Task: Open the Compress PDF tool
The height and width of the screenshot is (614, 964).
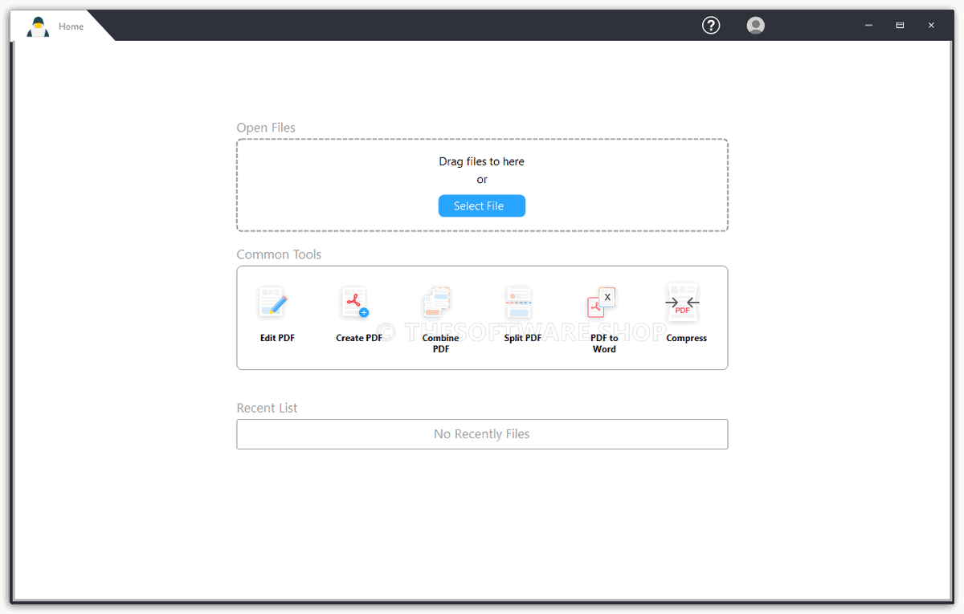Action: [686, 314]
